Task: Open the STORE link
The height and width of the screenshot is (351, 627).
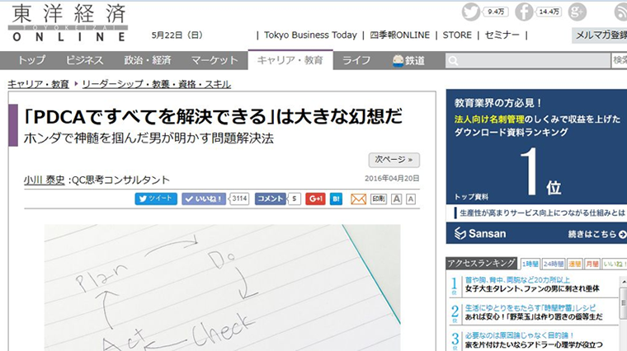Action: (x=457, y=35)
